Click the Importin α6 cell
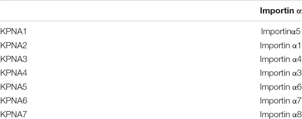This screenshot has height=119, width=302. (x=281, y=87)
